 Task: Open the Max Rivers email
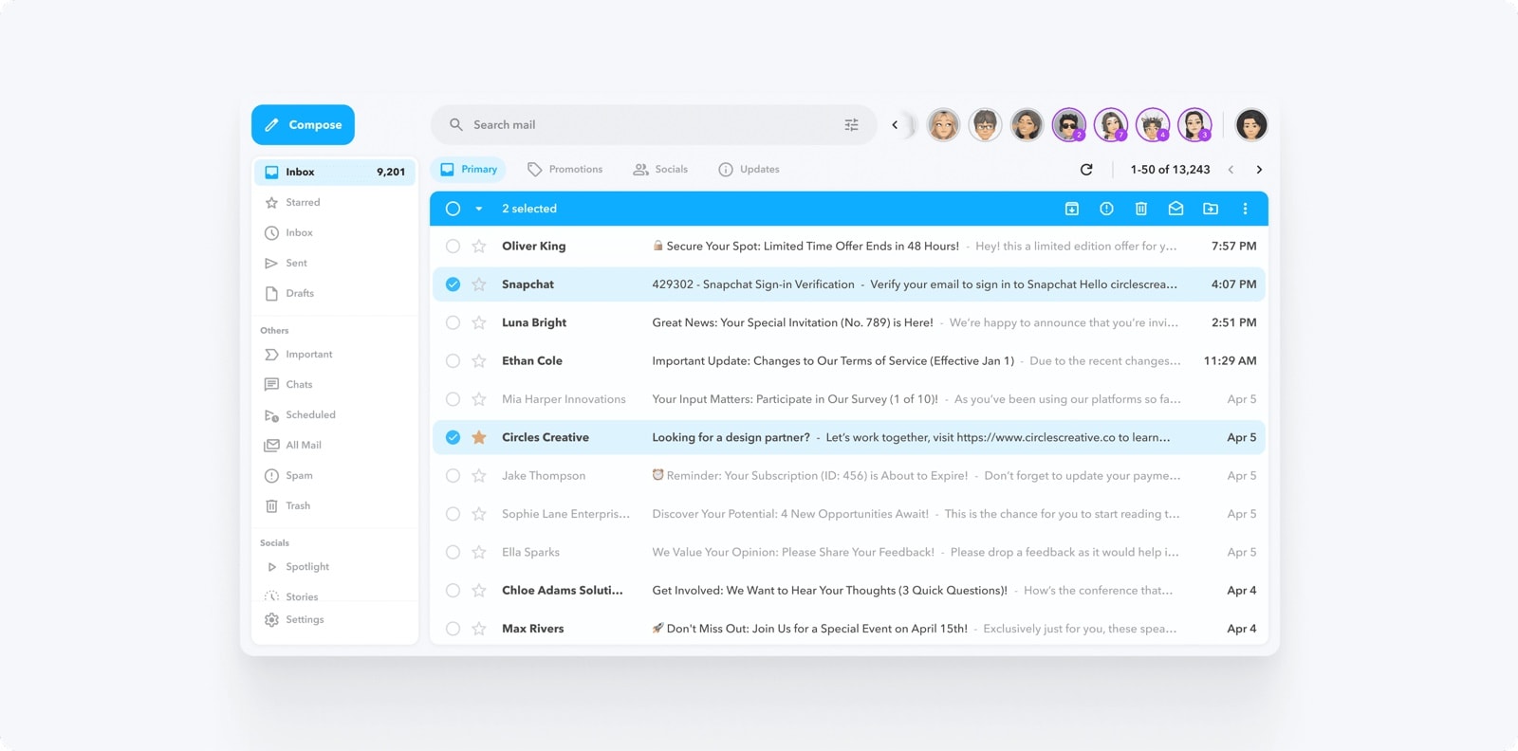849,629
